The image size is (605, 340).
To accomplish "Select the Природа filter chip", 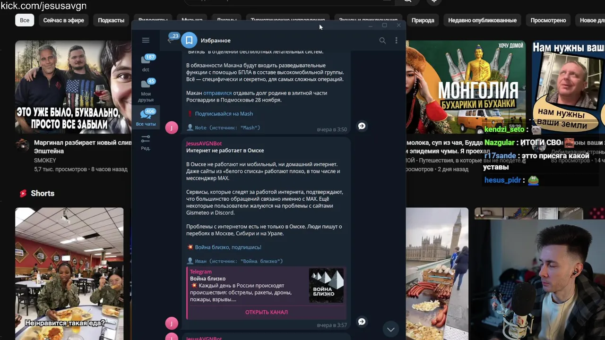I will (423, 20).
